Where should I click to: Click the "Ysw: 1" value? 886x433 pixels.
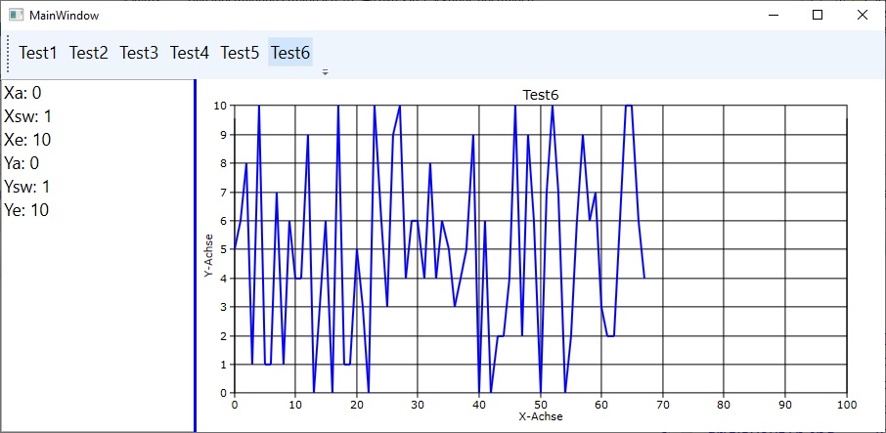coord(26,187)
